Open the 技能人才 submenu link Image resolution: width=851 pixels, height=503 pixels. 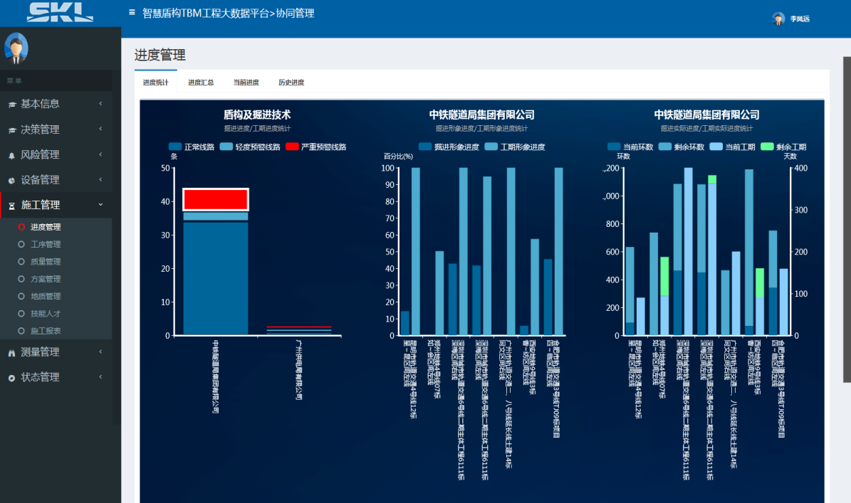tap(46, 314)
